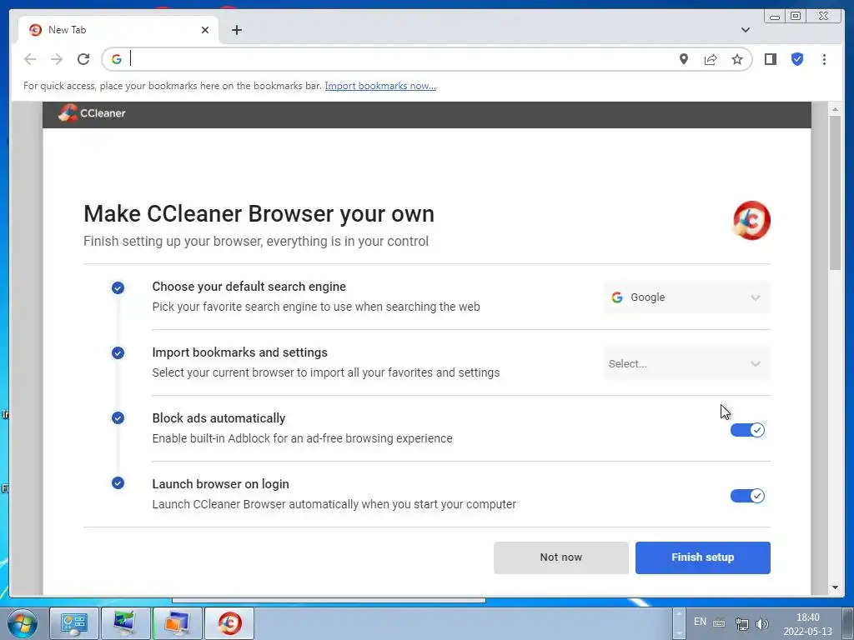
Task: Click the browser forward arrow
Action: [57, 59]
